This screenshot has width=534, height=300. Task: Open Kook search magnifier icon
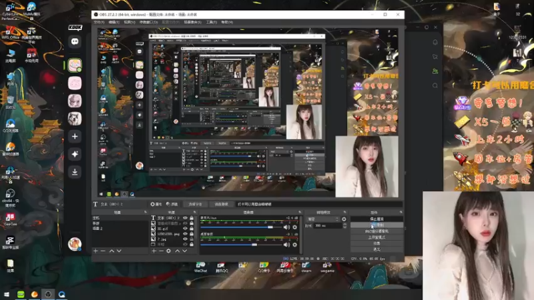[x=435, y=86]
